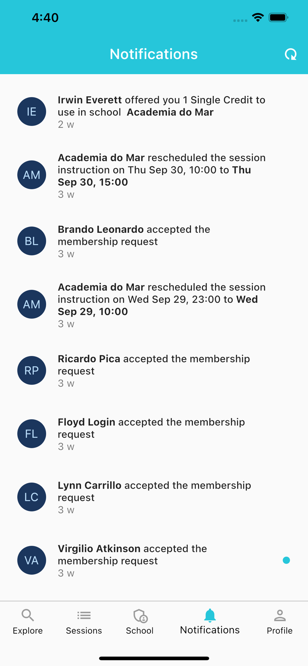Screen dimensions: 308x666
Task: Tap the Academia do Mar school name link
Action: click(x=170, y=112)
